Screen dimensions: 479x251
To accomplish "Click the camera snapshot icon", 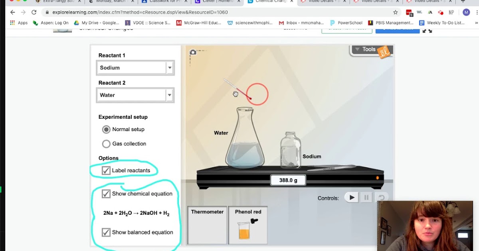I will (193, 52).
